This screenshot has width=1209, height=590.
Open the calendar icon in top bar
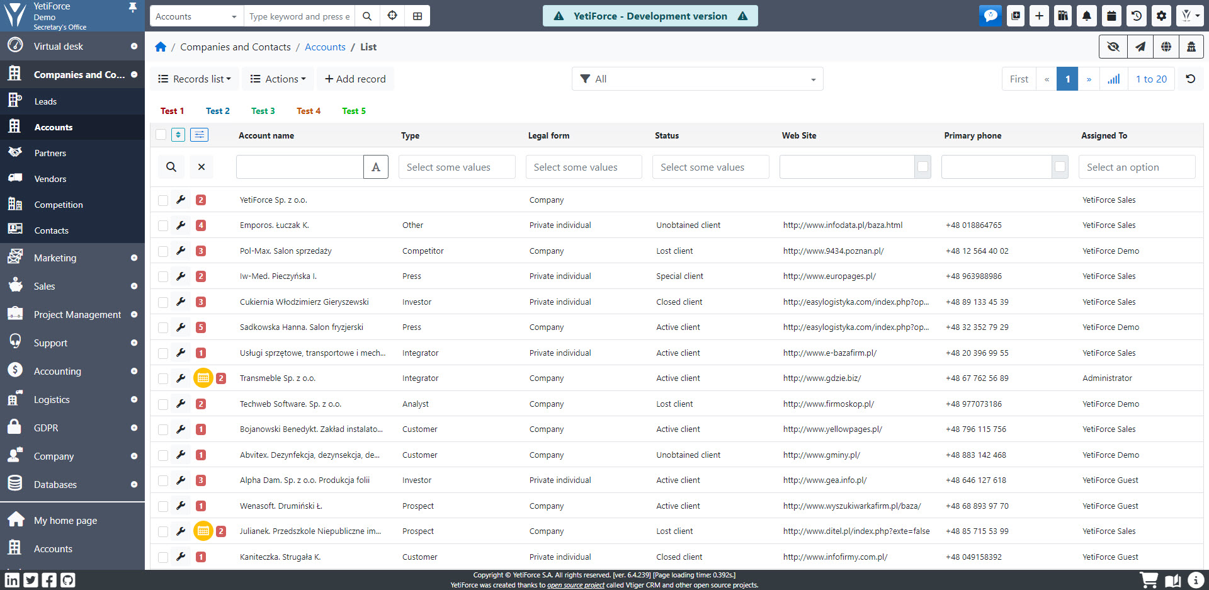tap(1112, 16)
